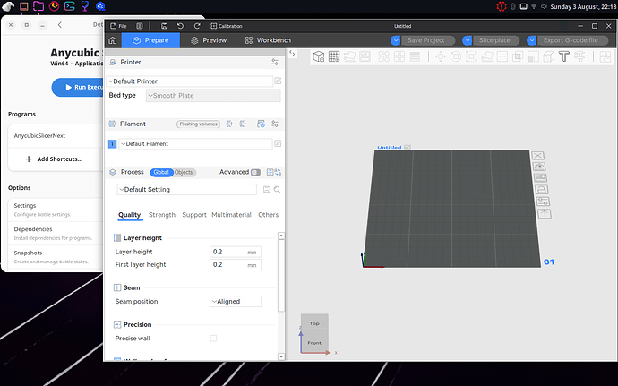
Task: Click the filament 1 color swatch
Action: [x=112, y=144]
